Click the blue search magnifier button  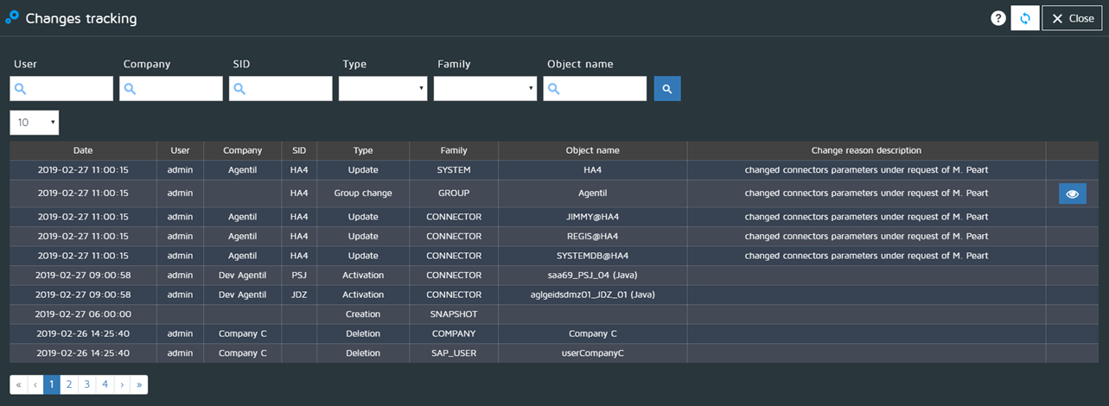click(666, 89)
